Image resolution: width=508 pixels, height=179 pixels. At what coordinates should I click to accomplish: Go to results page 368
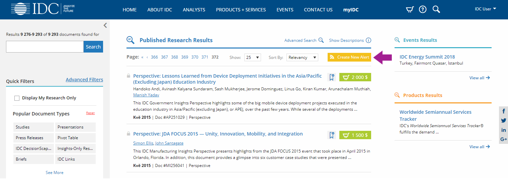[x=174, y=57]
